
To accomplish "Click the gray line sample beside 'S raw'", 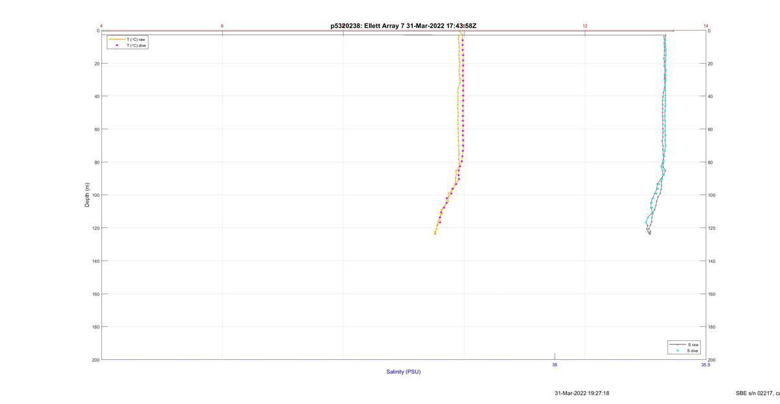I will 677,344.
